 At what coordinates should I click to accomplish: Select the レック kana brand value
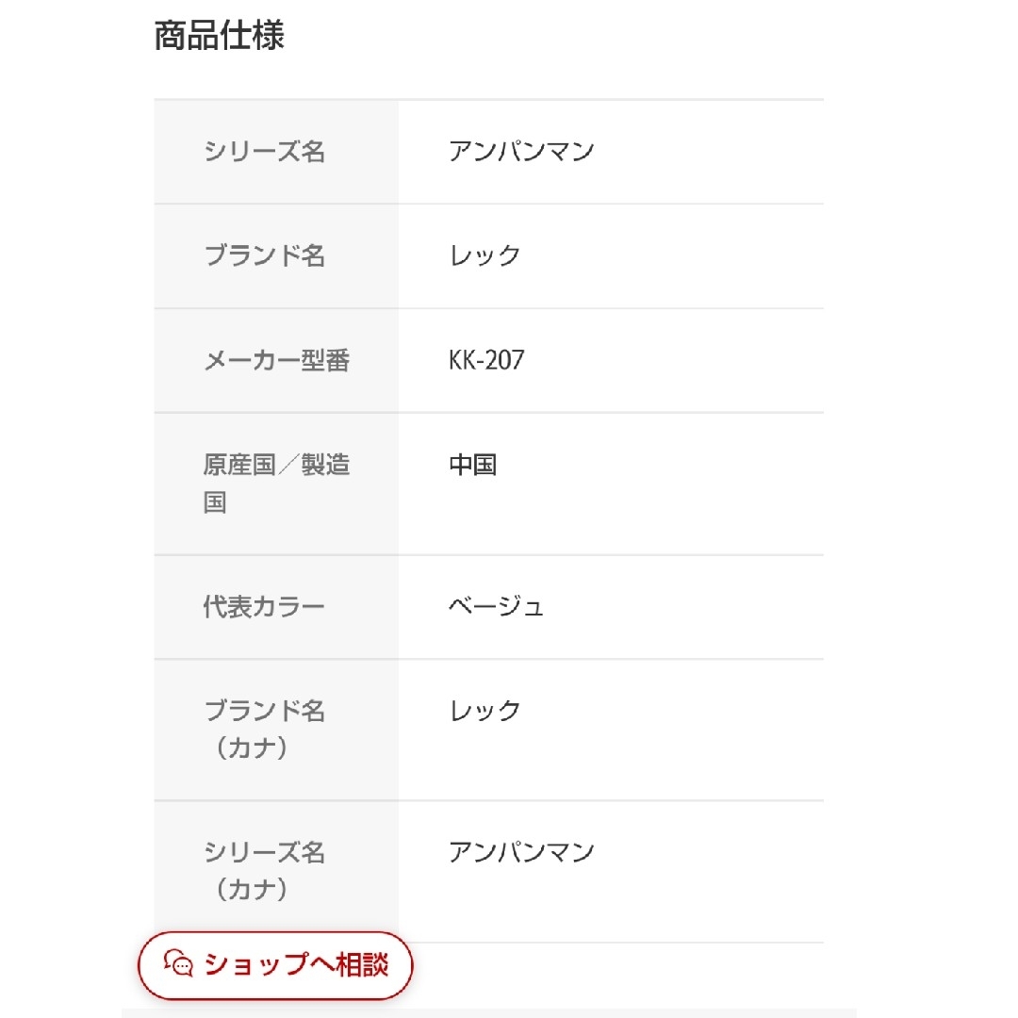pos(485,711)
